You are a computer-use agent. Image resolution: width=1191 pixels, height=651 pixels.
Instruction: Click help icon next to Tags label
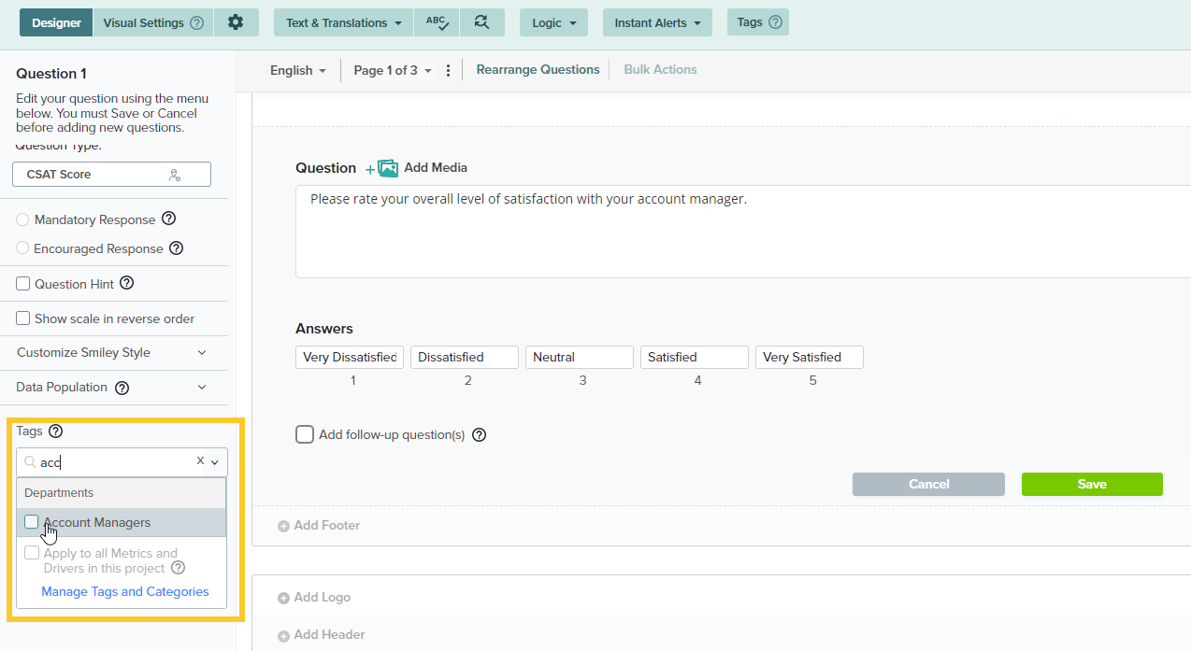(56, 432)
